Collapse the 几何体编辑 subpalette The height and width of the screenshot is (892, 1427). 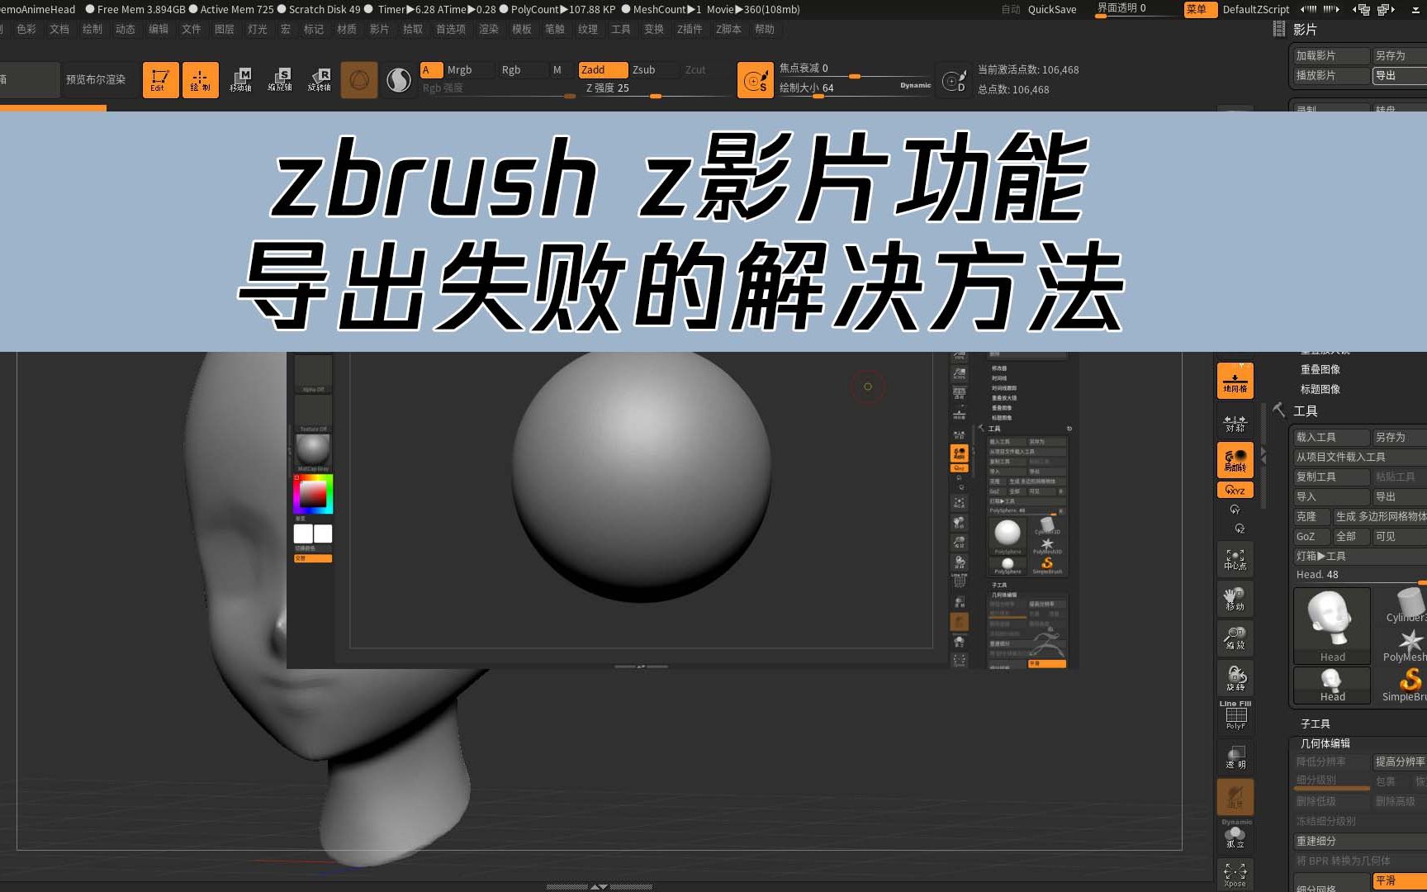(x=1325, y=743)
